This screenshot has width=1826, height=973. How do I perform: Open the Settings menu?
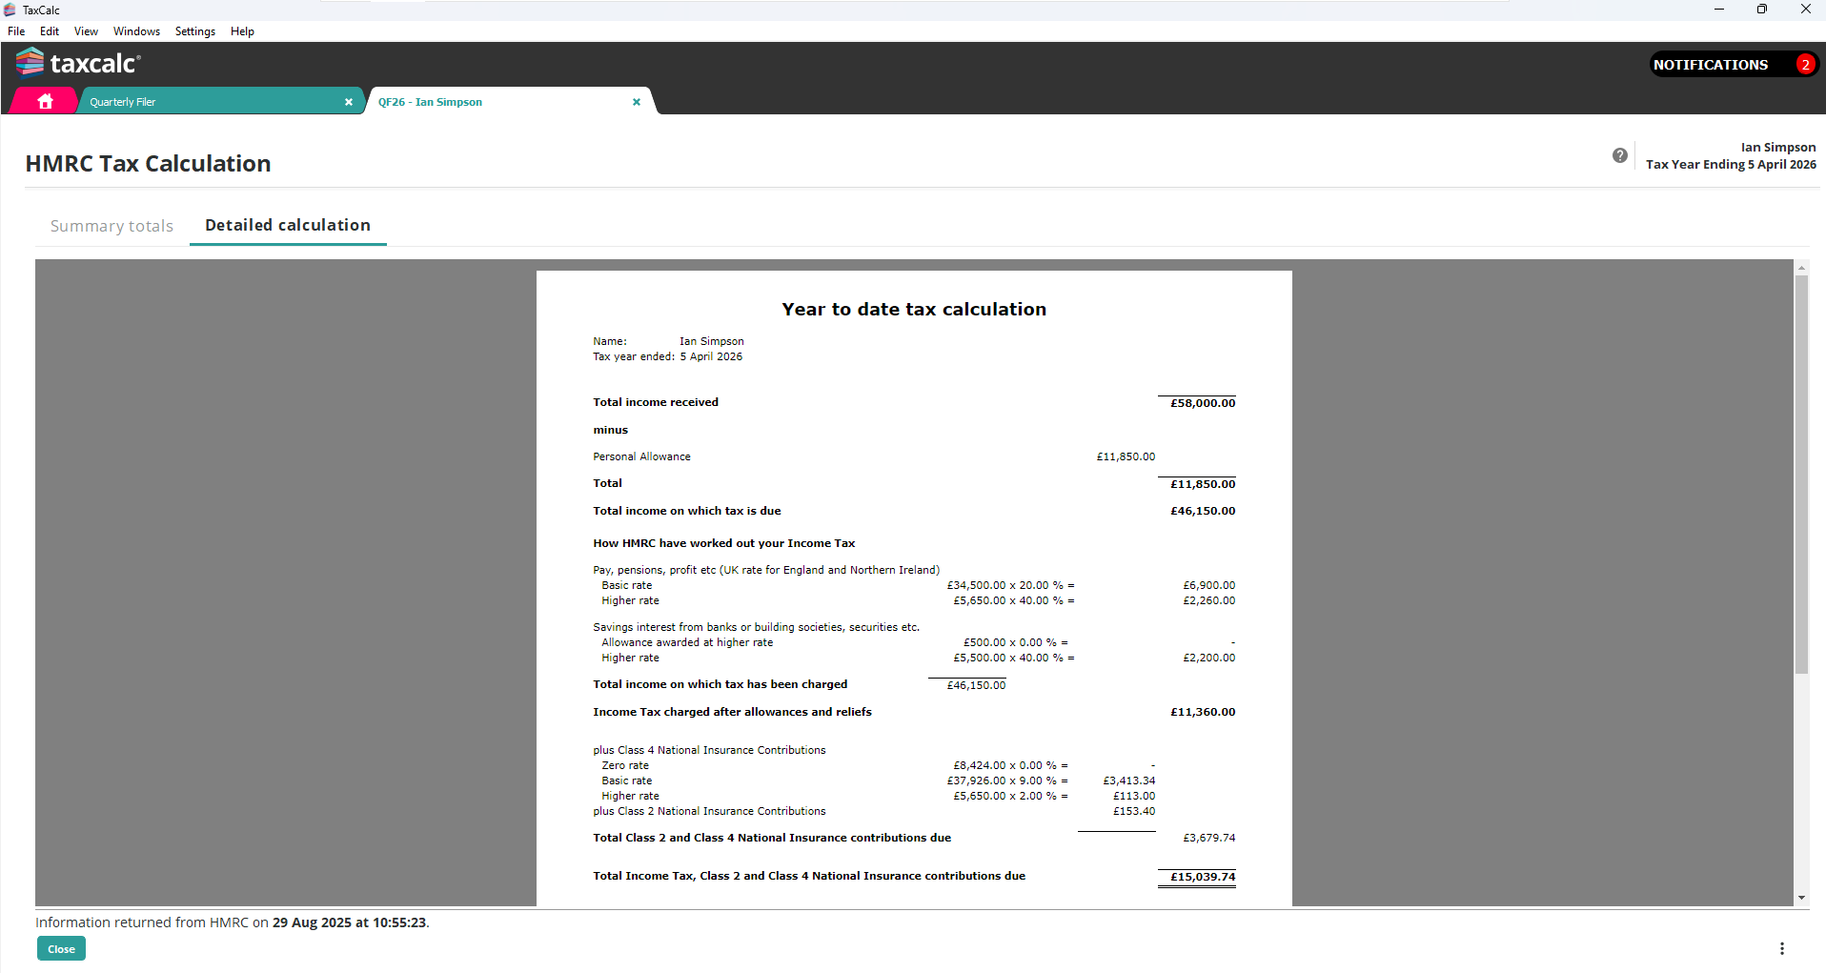point(195,31)
